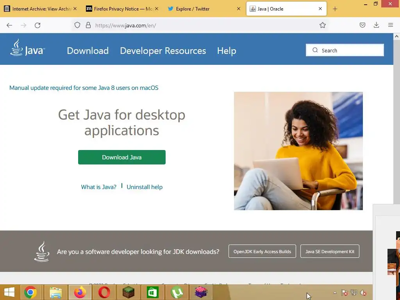
Task: Open the macOS manual update notice link
Action: [x=84, y=88]
